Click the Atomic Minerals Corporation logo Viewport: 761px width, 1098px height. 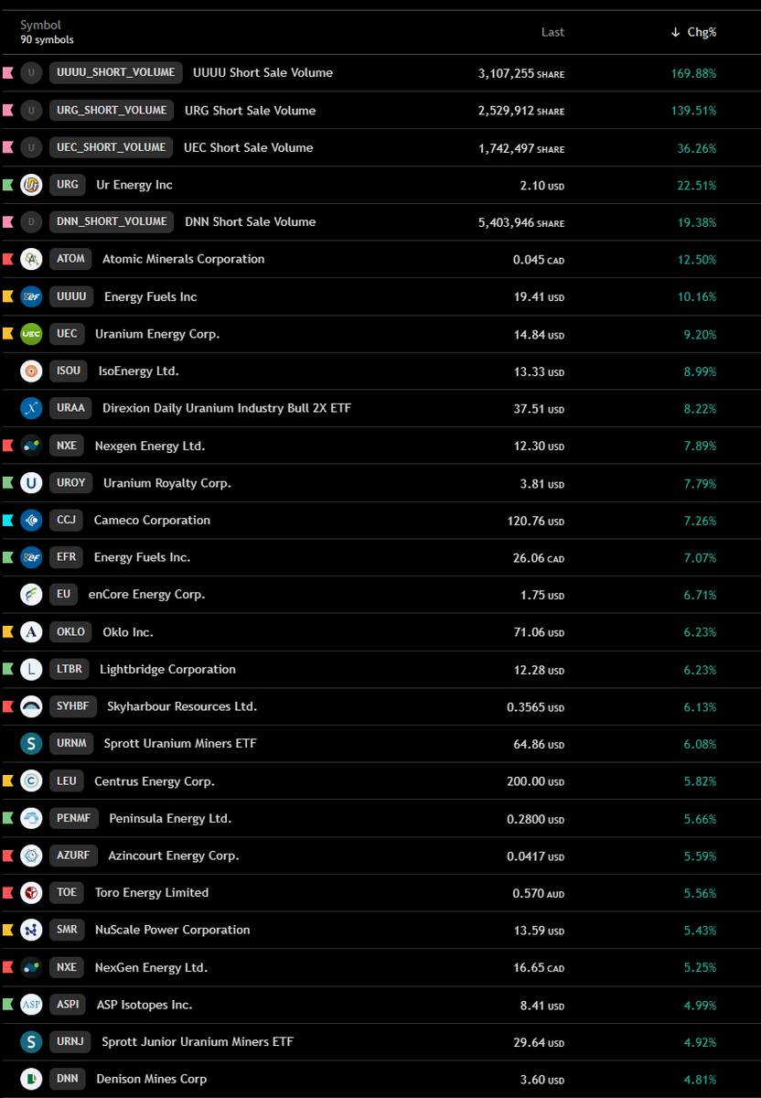(x=31, y=259)
